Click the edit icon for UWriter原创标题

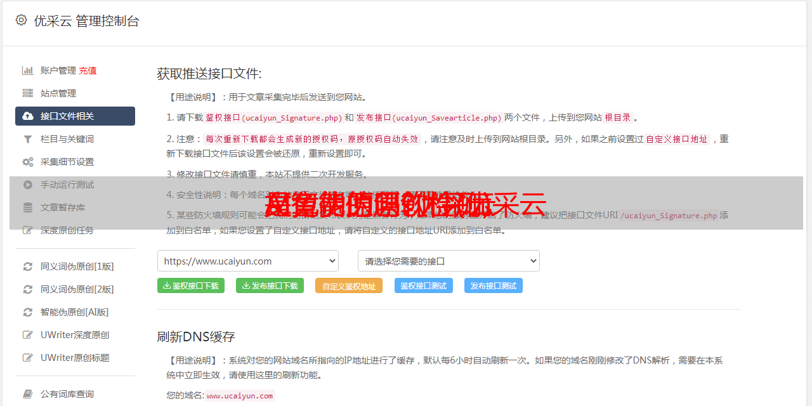(x=28, y=358)
